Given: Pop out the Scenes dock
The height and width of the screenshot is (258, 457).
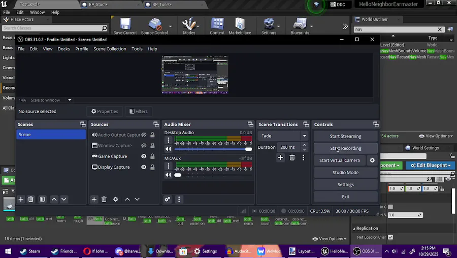Looking at the screenshot, I should 83,124.
